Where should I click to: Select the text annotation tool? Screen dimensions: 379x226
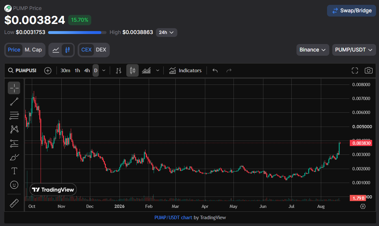click(14, 171)
